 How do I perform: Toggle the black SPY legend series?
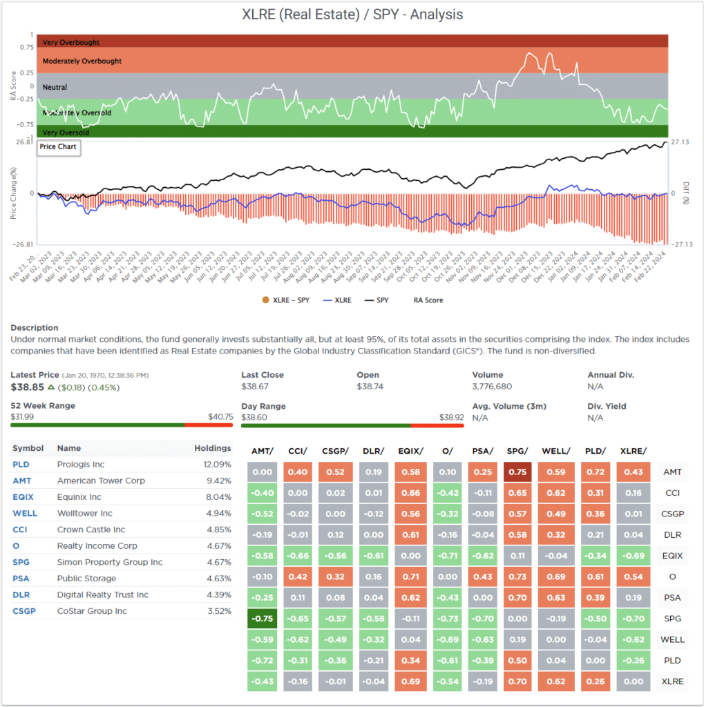pyautogui.click(x=377, y=300)
